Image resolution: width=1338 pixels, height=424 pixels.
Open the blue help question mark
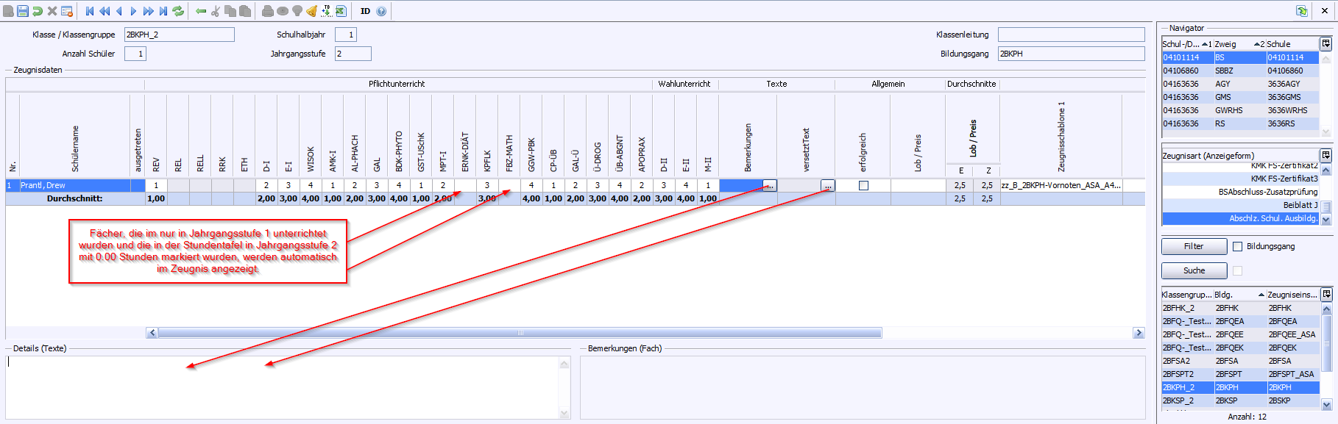pyautogui.click(x=381, y=11)
